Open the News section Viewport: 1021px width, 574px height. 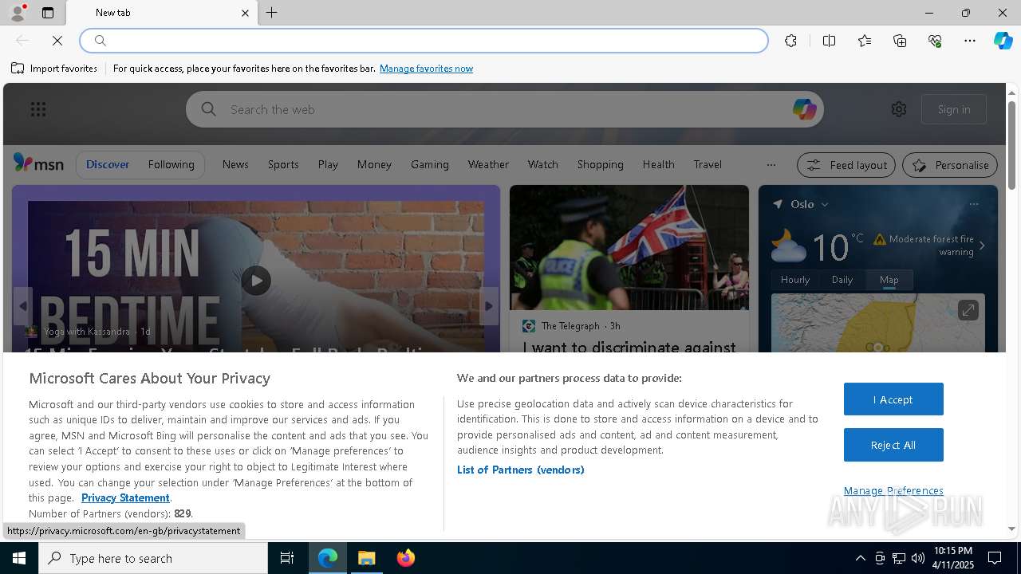click(235, 164)
